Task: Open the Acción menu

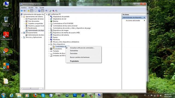Action: click(31, 8)
